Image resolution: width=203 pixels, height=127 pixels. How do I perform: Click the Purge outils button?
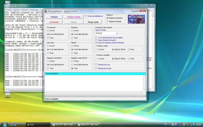[x=93, y=22]
